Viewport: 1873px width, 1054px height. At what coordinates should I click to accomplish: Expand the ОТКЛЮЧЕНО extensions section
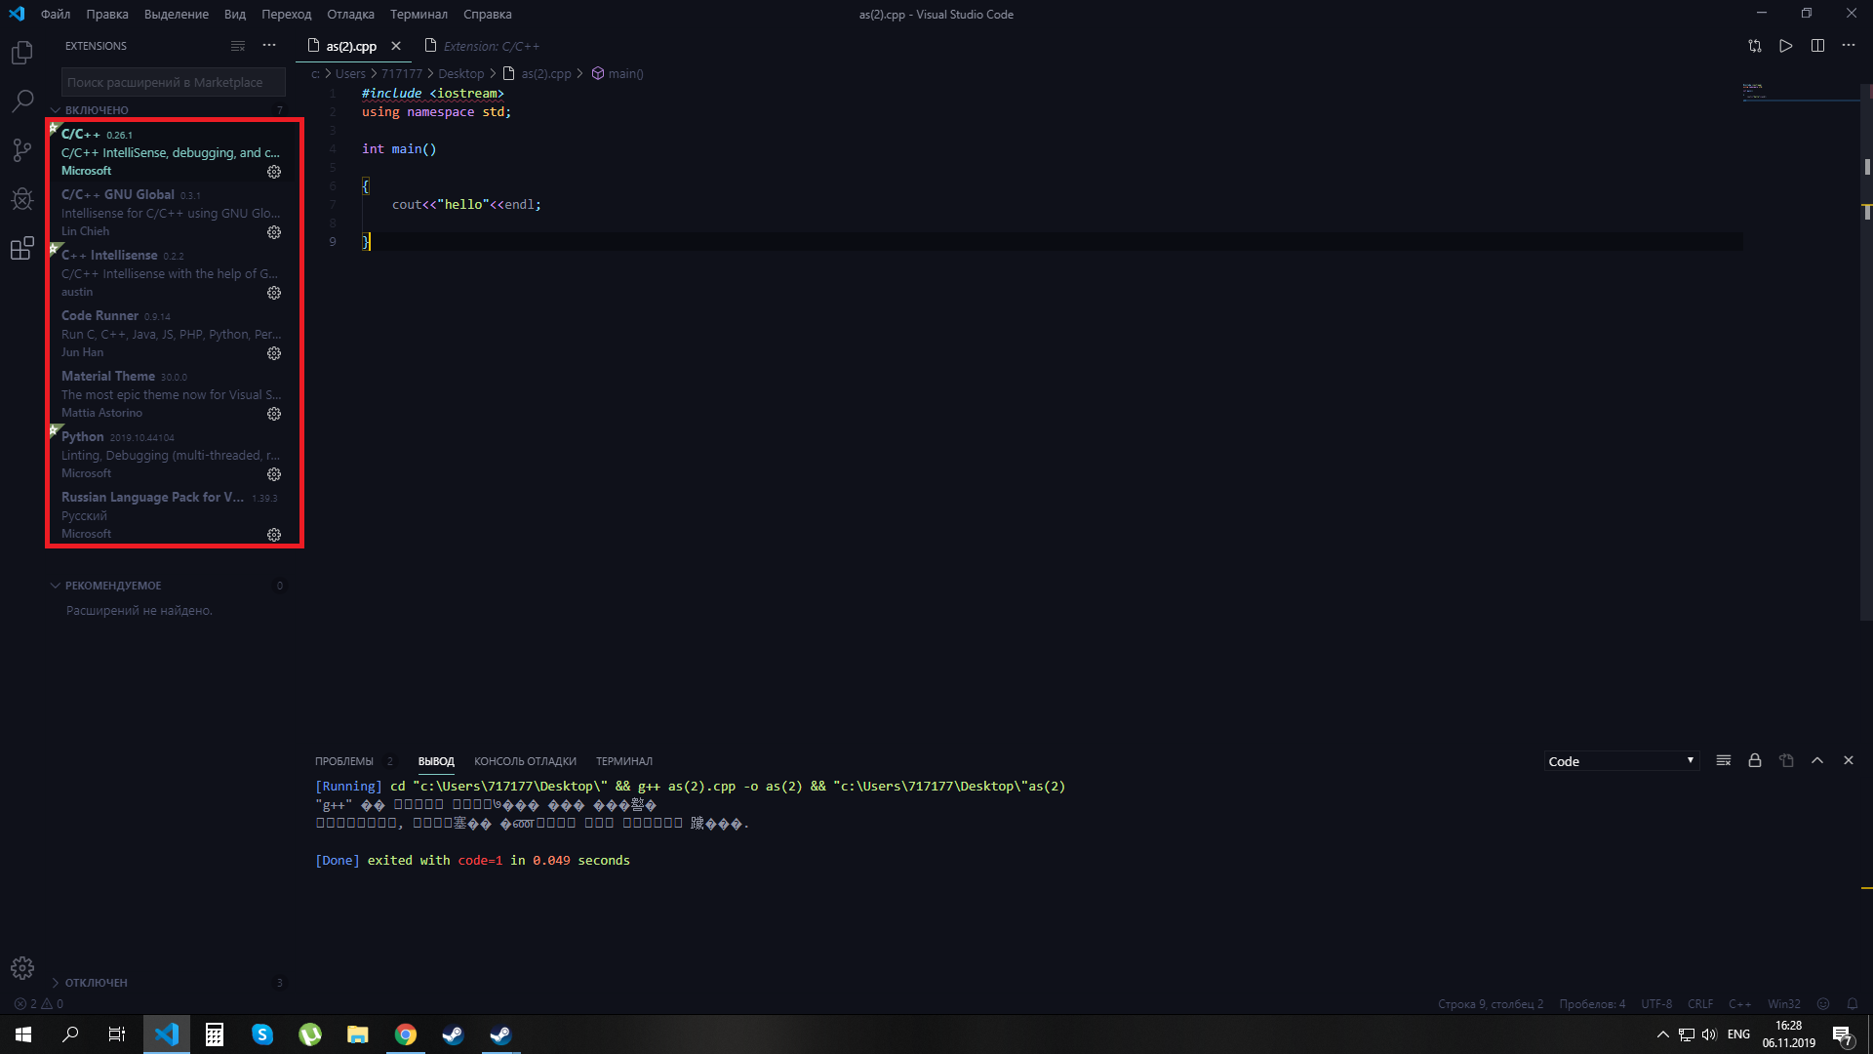[53, 982]
